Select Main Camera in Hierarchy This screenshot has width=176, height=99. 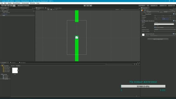[x=6, y=12]
